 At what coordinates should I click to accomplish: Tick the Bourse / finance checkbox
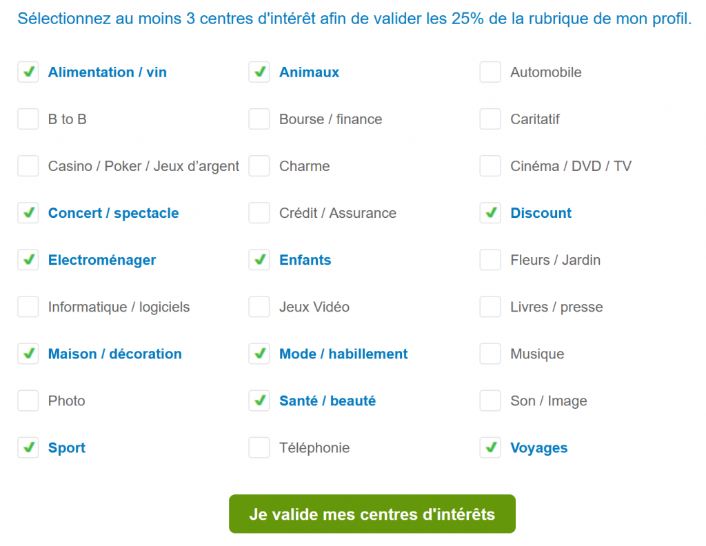point(259,119)
